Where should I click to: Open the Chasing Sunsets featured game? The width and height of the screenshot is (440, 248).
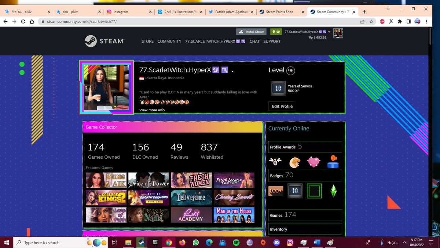click(x=234, y=198)
